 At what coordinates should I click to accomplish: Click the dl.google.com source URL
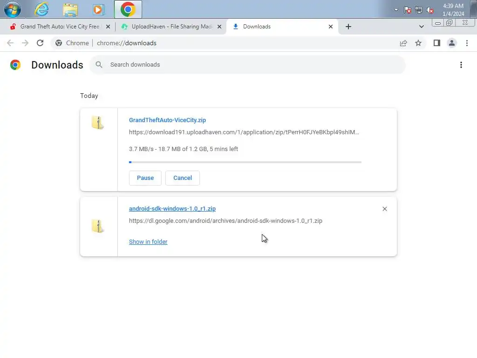(x=225, y=220)
